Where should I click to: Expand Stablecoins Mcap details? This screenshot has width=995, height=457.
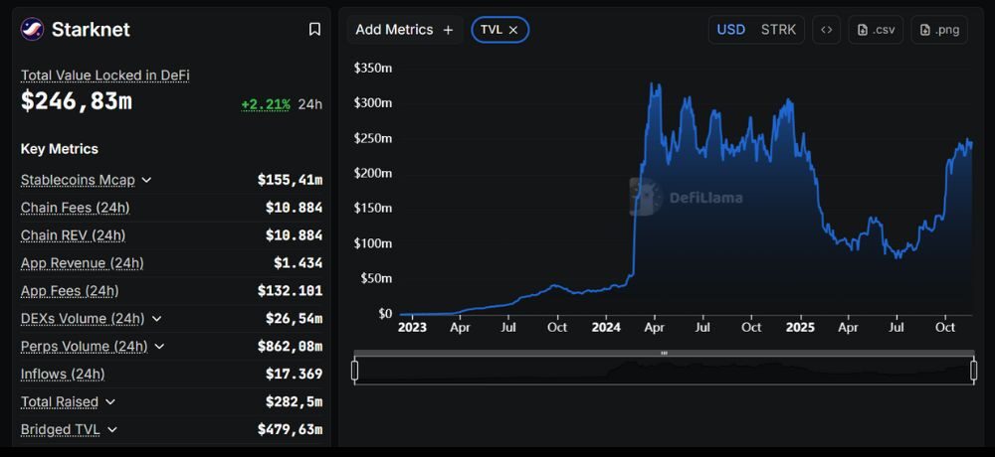click(146, 180)
